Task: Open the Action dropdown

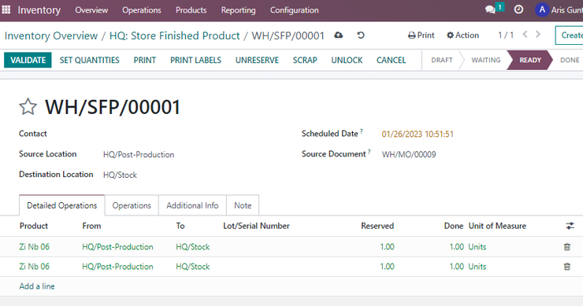Action: click(x=462, y=35)
